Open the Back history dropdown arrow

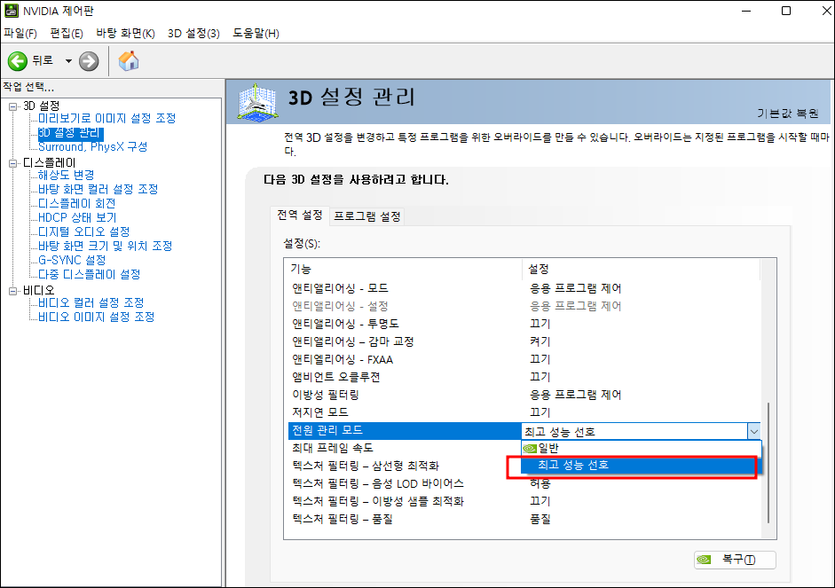[68, 61]
